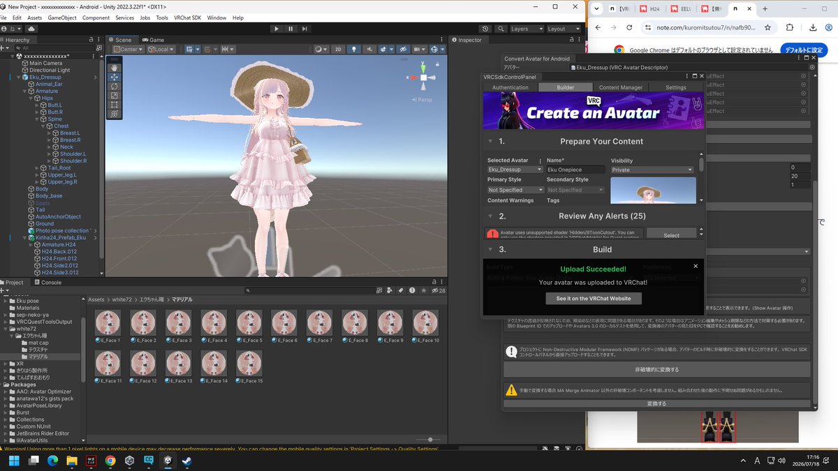
Task: Open Undo History icon in top toolbar
Action: pyautogui.click(x=485, y=29)
